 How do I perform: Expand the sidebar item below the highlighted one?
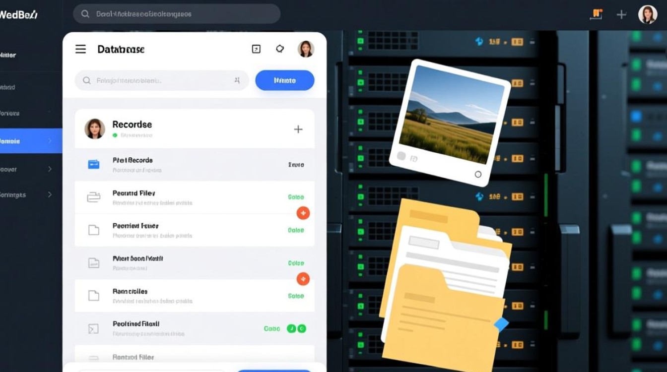pyautogui.click(x=50, y=169)
